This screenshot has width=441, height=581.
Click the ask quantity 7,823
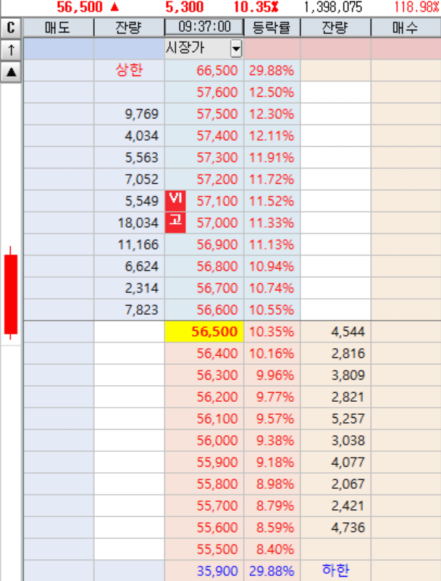pos(129,310)
